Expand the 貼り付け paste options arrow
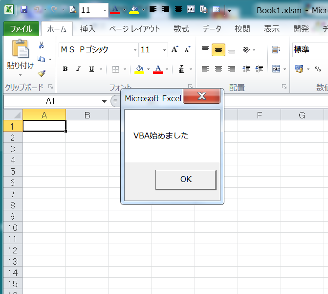 (x=21, y=75)
